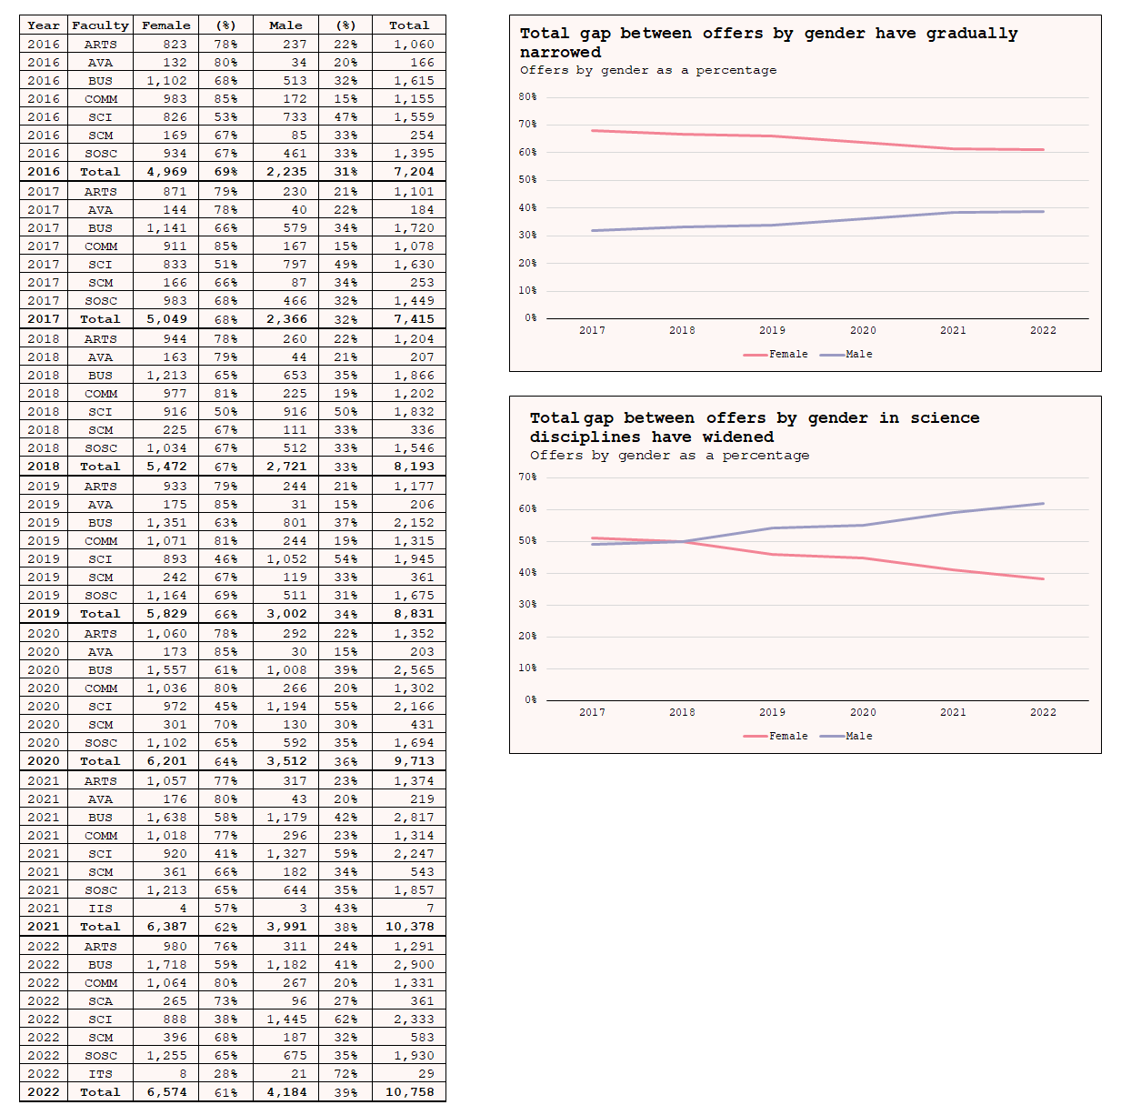Select the 2016 grand total cell 7,204
This screenshot has width=1121, height=1115.
click(x=409, y=172)
